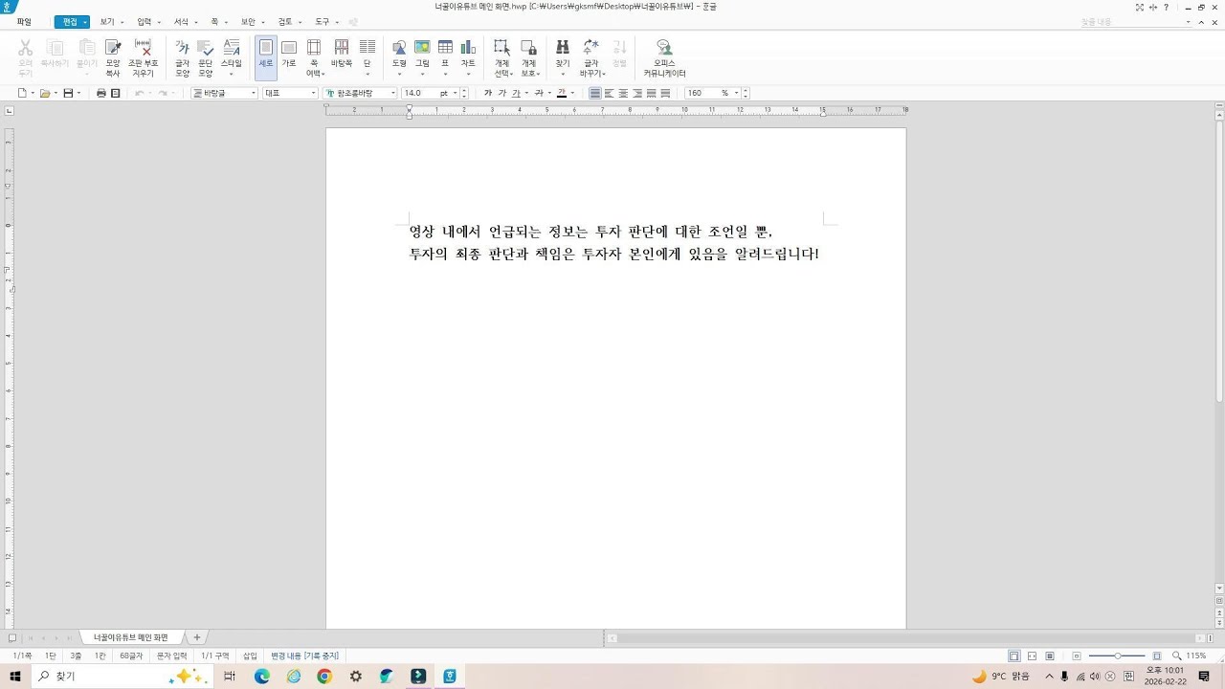Click the save diskette icon

coord(68,93)
